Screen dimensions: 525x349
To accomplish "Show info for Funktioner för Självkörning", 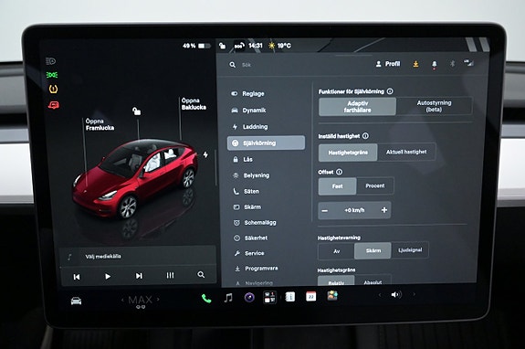I will [390, 91].
